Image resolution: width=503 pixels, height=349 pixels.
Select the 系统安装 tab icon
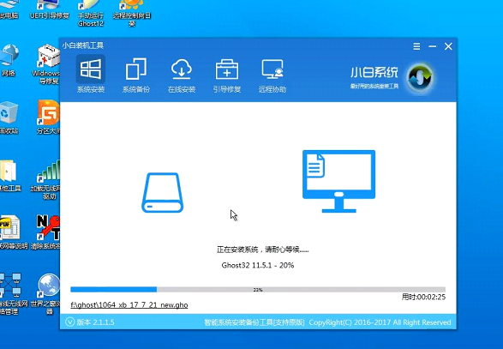(91, 69)
